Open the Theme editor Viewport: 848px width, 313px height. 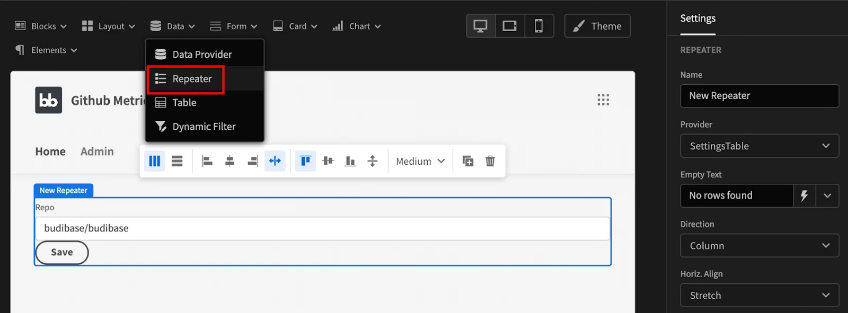click(597, 26)
